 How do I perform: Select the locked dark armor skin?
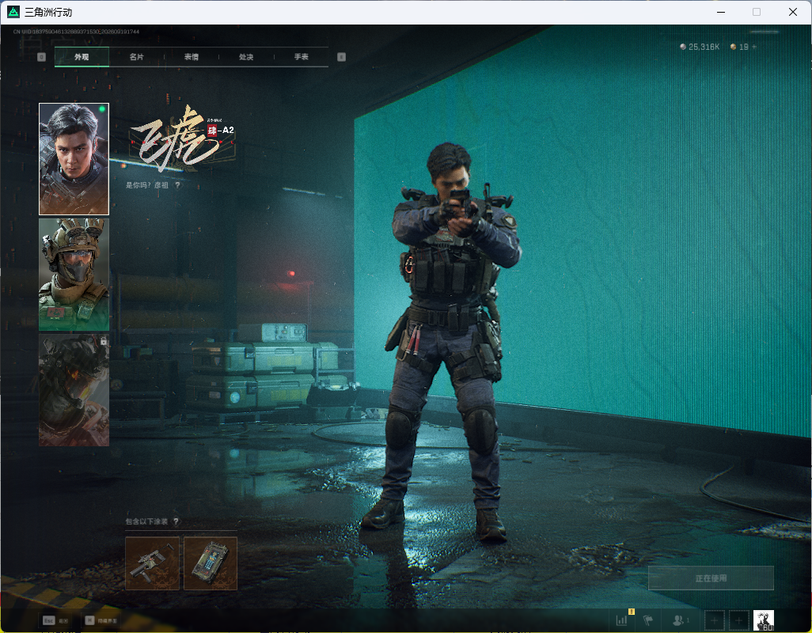[74, 390]
